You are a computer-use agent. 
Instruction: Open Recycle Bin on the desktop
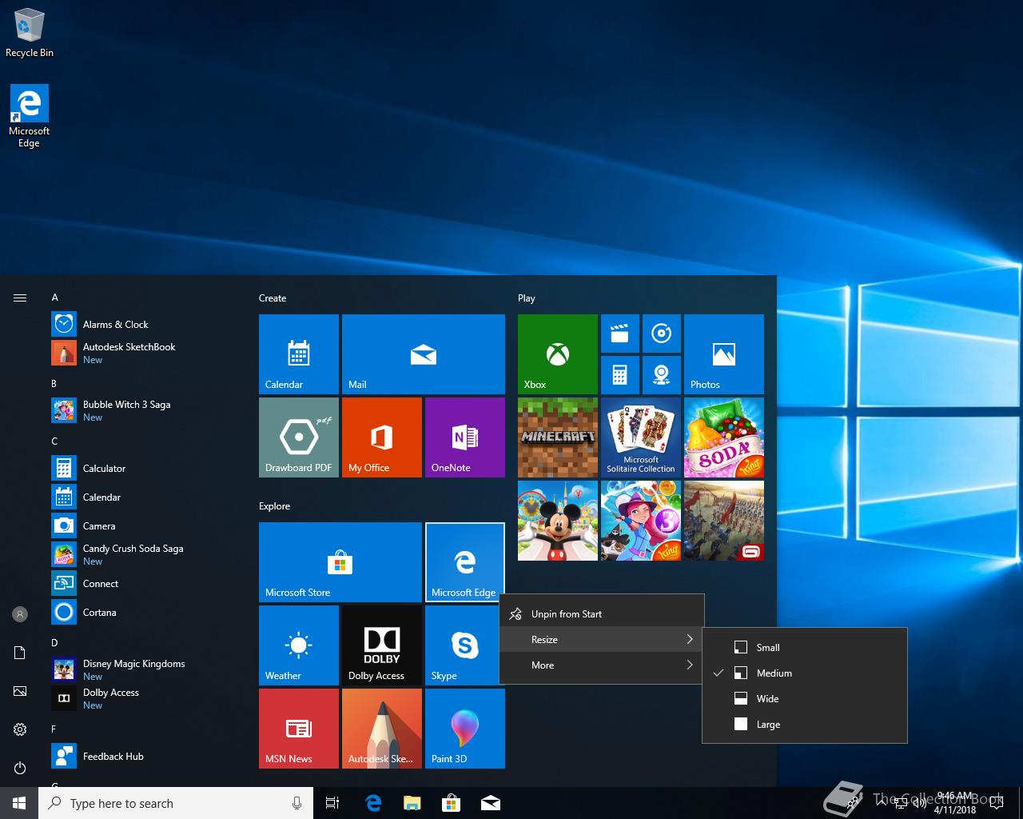(x=30, y=33)
